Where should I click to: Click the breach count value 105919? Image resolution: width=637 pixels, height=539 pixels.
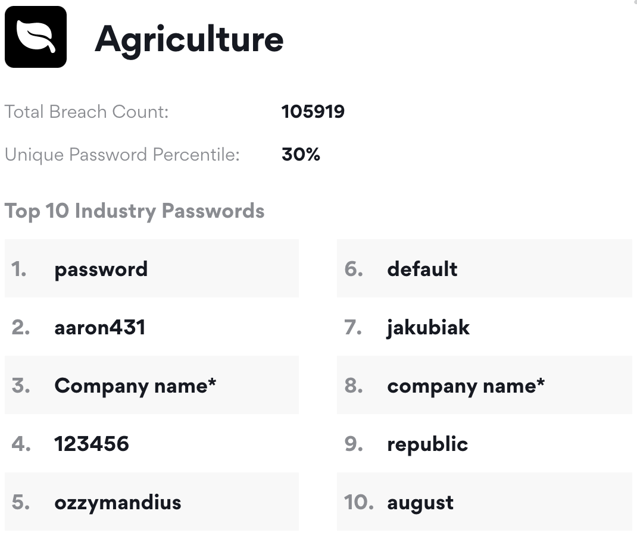313,112
